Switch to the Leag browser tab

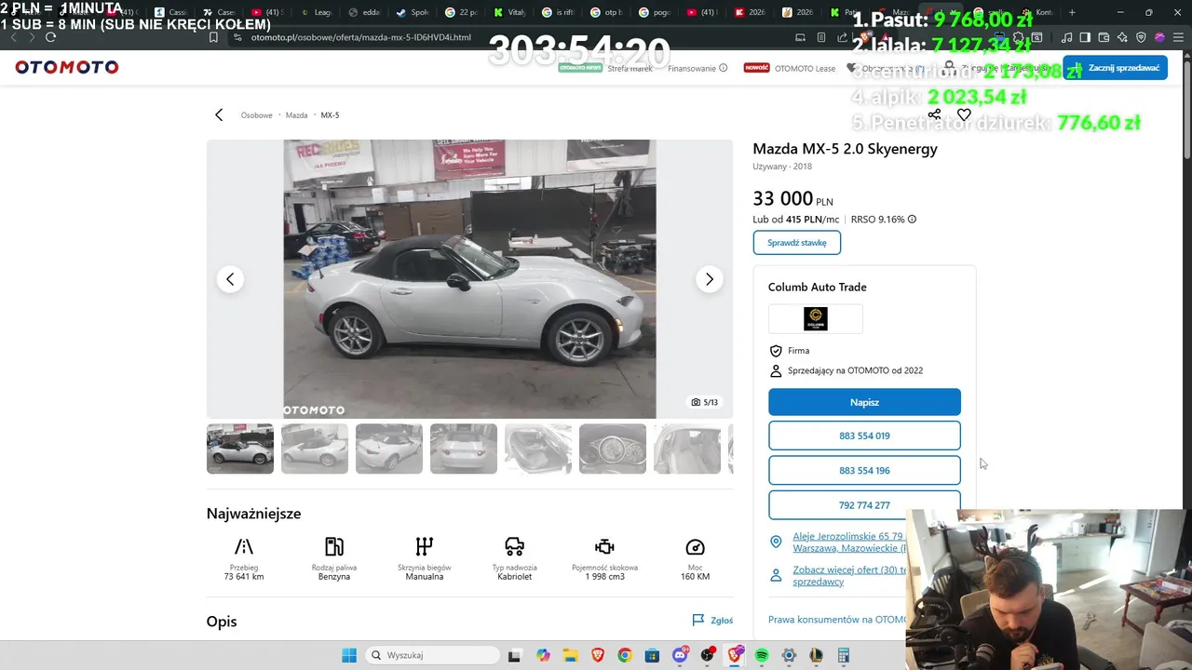[x=318, y=12]
